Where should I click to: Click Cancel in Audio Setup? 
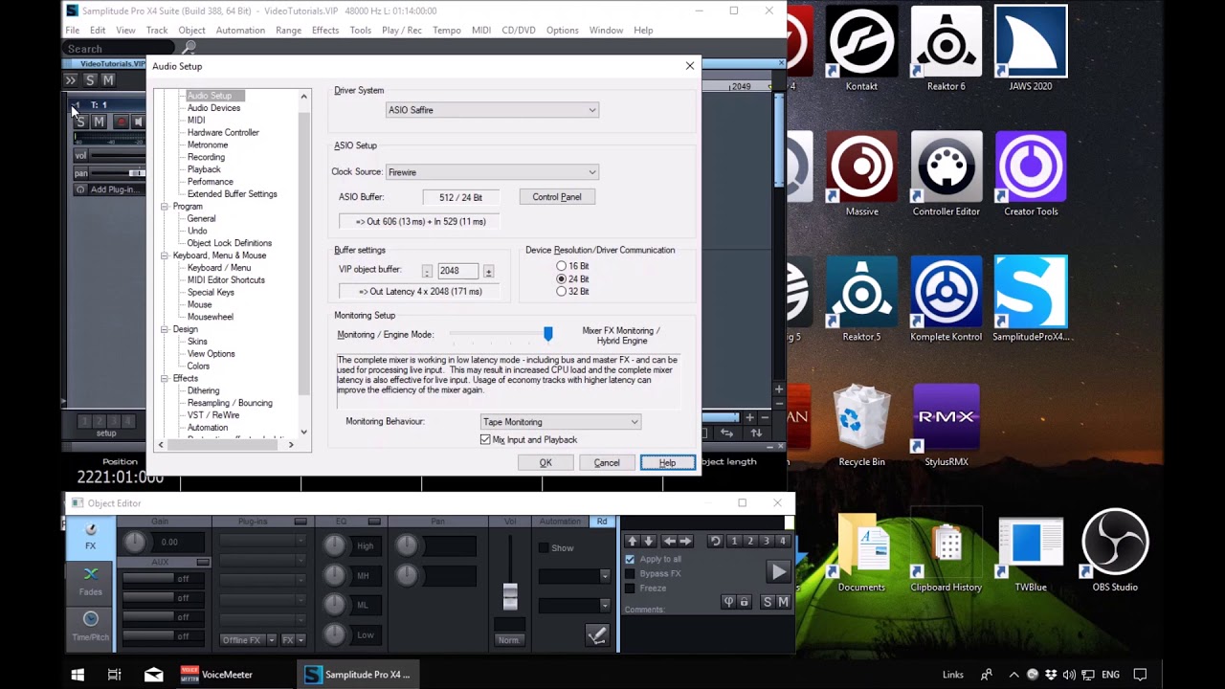[607, 463]
